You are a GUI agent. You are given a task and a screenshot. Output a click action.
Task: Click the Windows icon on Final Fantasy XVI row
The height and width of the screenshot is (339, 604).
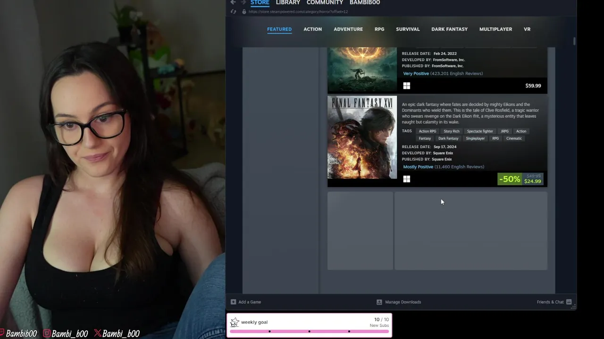click(407, 179)
